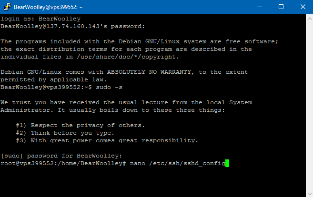Screen dimensions: 313x197
Task: Open the PuTTY system menu icon
Action: [7, 7]
